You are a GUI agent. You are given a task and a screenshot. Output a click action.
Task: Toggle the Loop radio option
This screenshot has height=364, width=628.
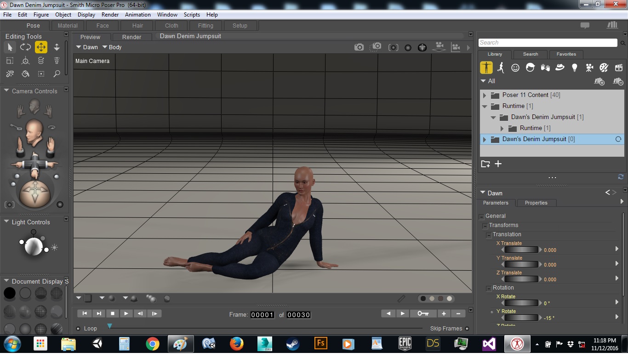78,329
